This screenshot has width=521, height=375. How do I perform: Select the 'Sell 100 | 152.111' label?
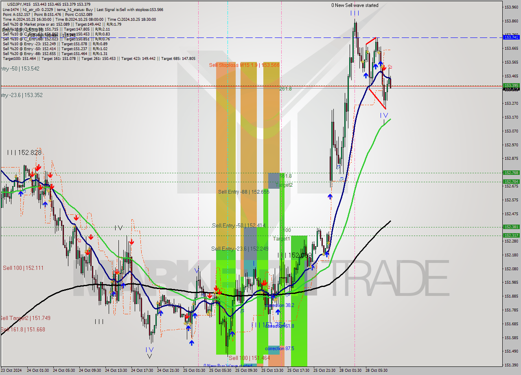point(23,268)
